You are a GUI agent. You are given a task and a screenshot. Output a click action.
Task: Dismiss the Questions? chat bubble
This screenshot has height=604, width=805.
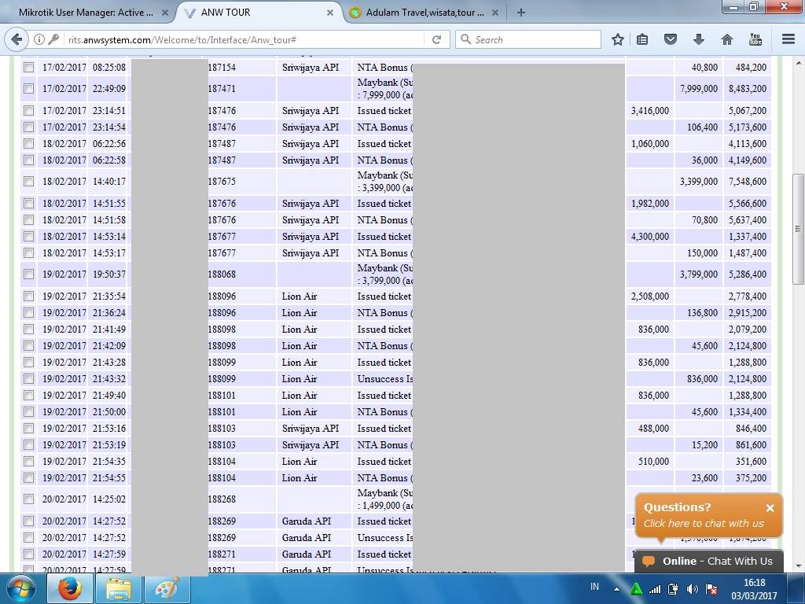pos(770,508)
